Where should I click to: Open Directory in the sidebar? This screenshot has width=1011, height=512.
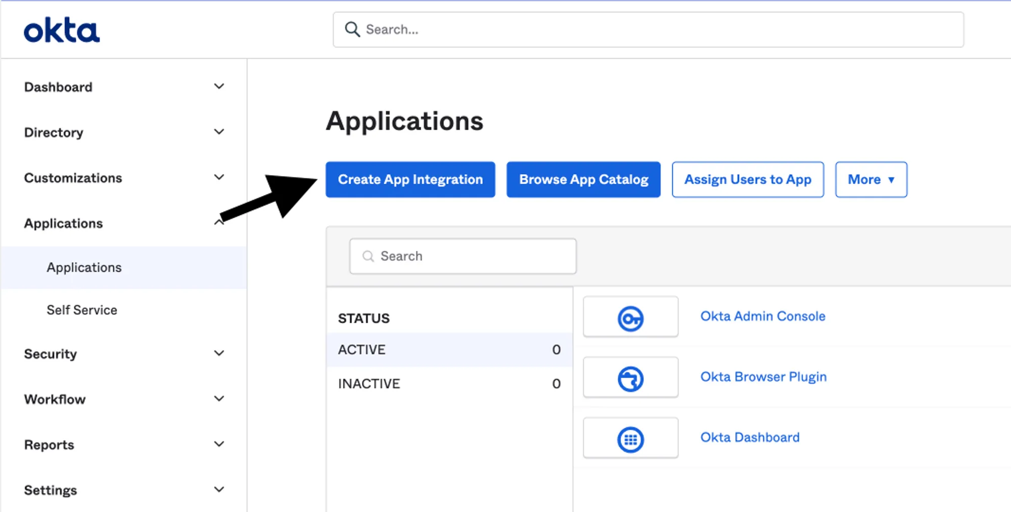click(x=54, y=132)
